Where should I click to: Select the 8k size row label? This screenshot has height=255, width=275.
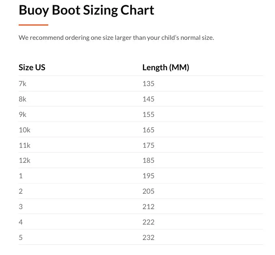pyautogui.click(x=23, y=99)
